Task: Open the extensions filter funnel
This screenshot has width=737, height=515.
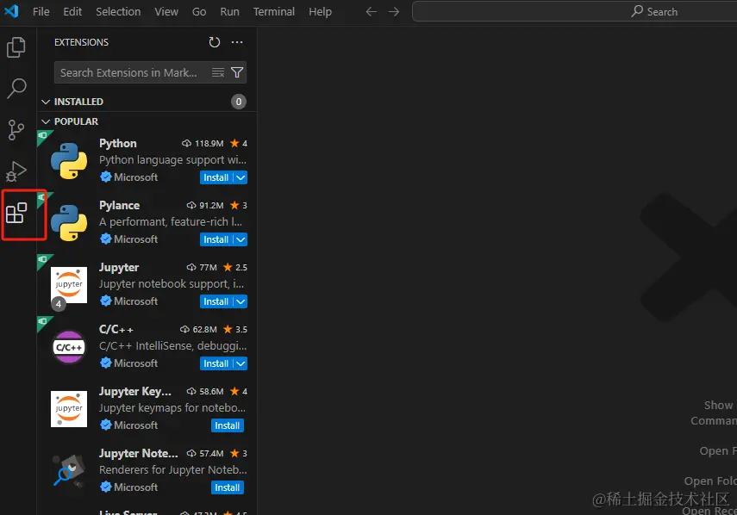Action: 237,72
